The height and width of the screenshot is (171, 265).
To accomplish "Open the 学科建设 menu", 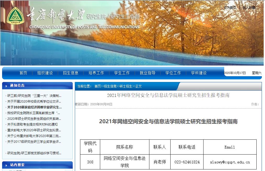I will point(199,73).
